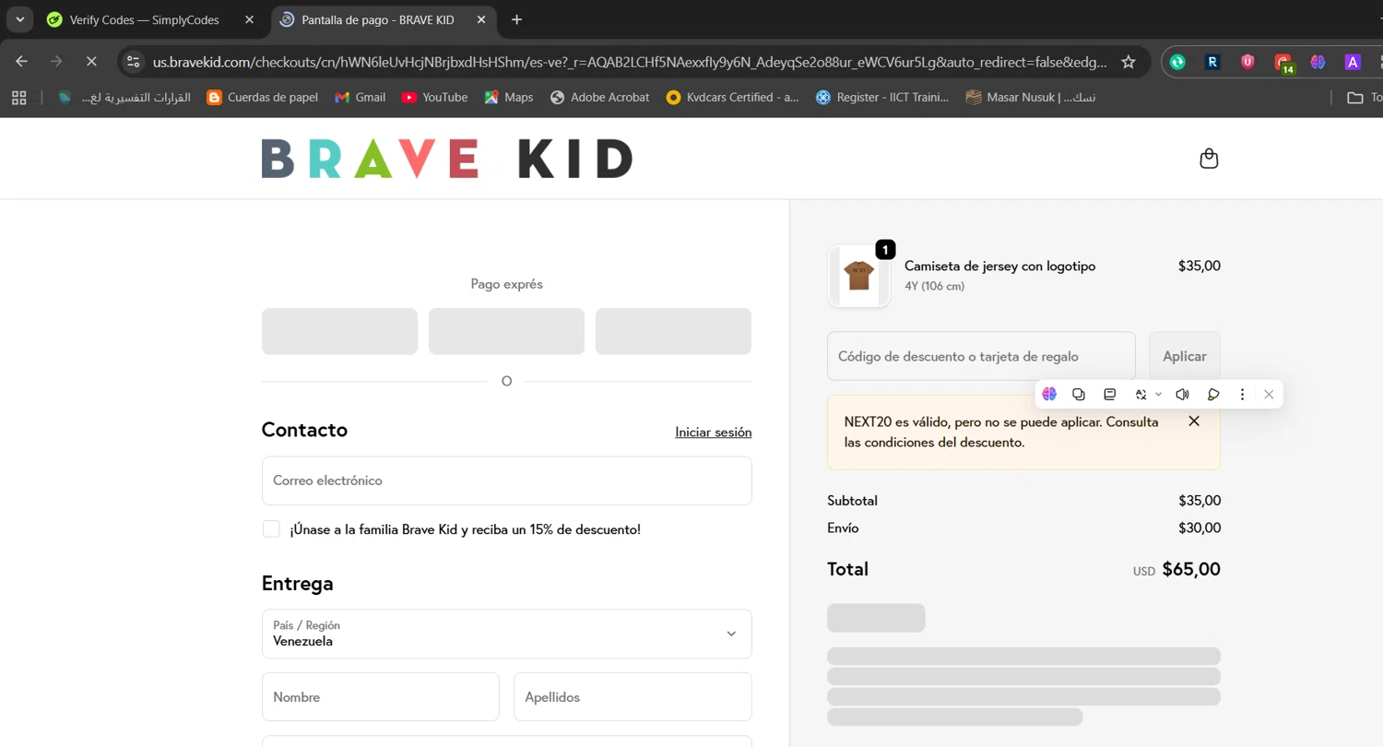1383x747 pixels.
Task: Expand the País / Región Venezuela dropdown
Action: (x=506, y=634)
